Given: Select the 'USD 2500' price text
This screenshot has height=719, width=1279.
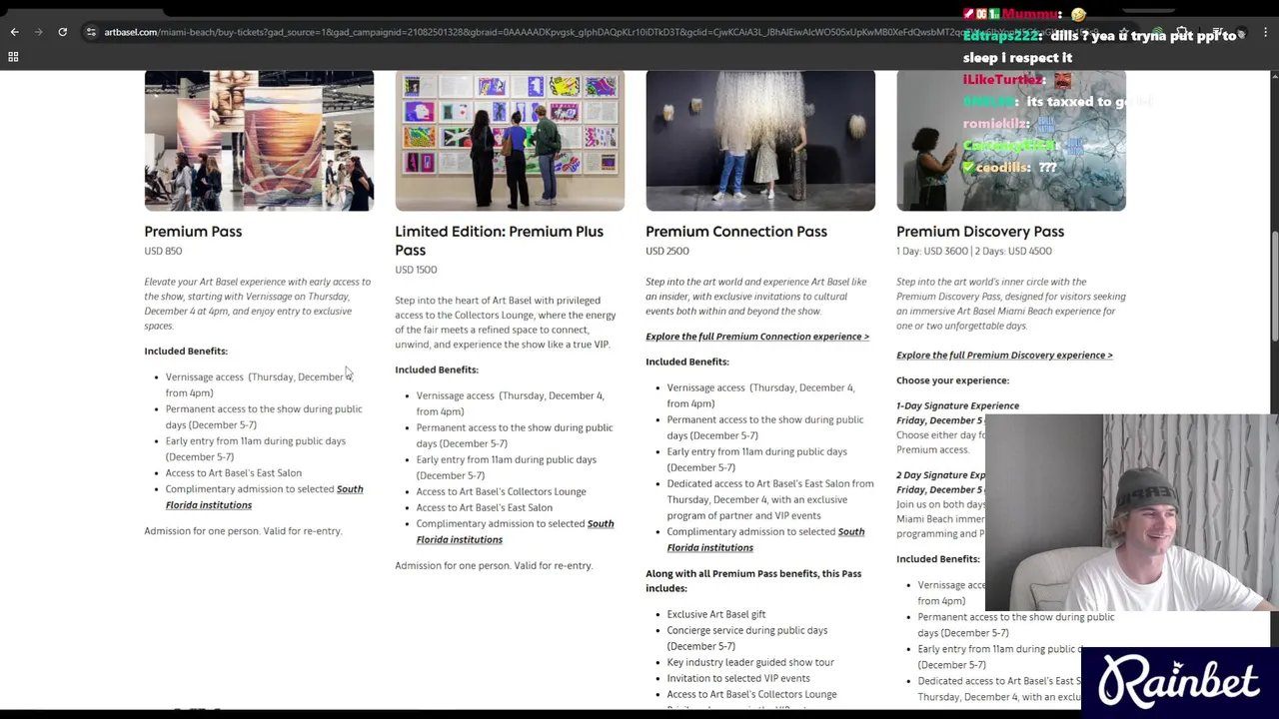Looking at the screenshot, I should pos(667,251).
